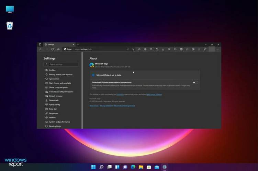Open Widgets from the taskbar
Image resolution: width=258 pixels, height=171 pixels.
[117, 167]
